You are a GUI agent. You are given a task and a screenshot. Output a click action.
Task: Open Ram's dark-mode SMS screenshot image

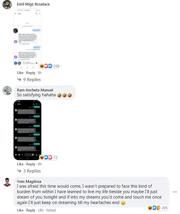click(27, 130)
